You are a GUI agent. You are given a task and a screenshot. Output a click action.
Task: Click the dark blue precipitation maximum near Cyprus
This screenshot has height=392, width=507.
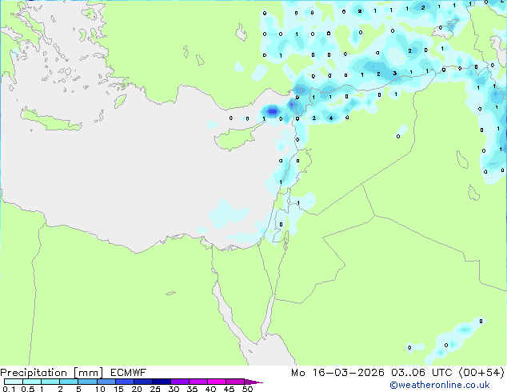pos(273,111)
